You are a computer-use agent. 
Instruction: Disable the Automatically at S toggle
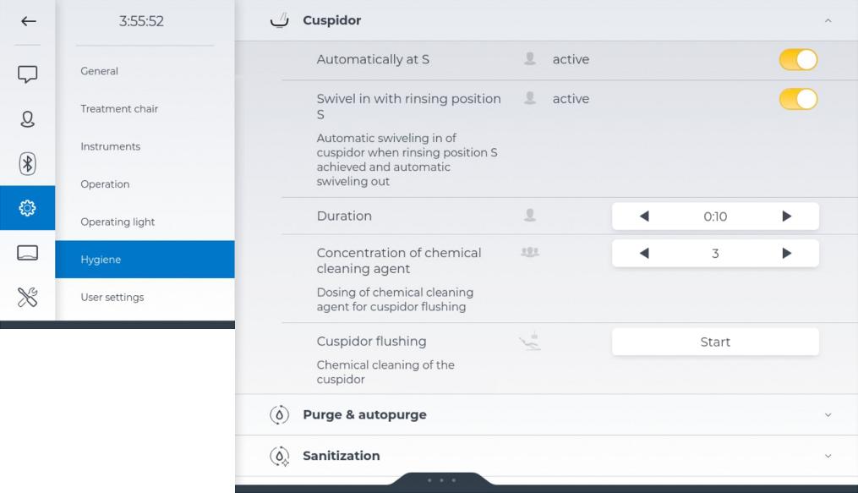798,59
